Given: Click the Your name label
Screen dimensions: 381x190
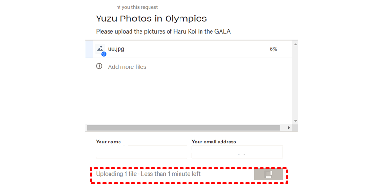Looking at the screenshot, I should [109, 142].
